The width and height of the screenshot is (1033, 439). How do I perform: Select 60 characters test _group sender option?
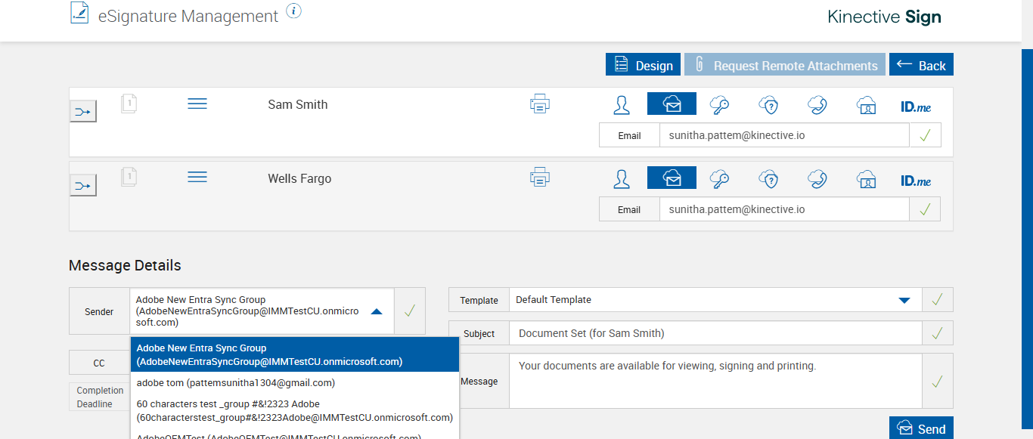coord(295,410)
